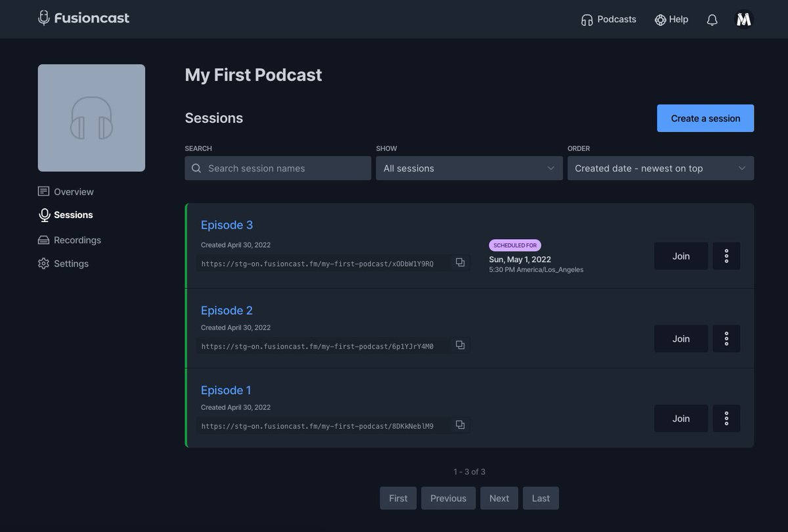Screen dimensions: 788x532
Task: Open the Podcasts headphones menu
Action: pos(609,20)
